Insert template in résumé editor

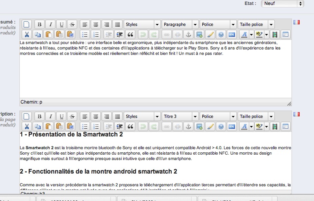tap(286, 34)
